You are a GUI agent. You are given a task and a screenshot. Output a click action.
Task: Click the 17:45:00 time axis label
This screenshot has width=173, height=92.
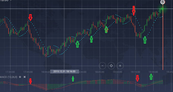pos(28,72)
